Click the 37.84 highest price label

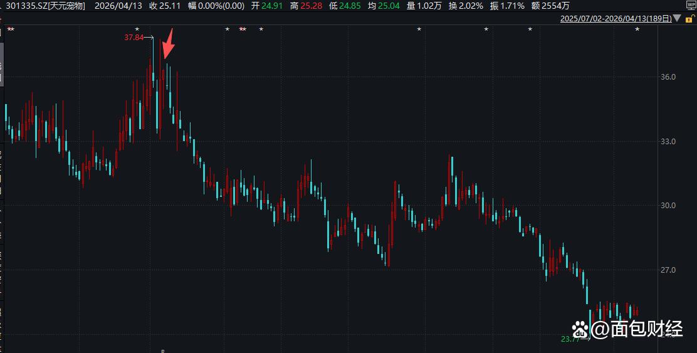click(134, 38)
